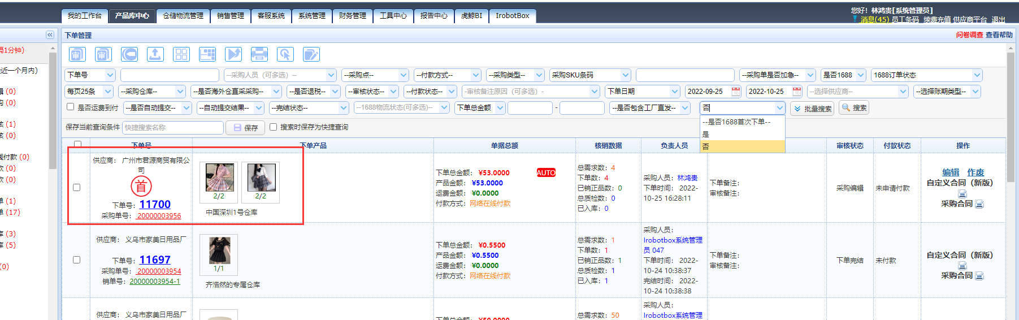Choose the highlighted 否 option in dropdown list
Image resolution: width=1019 pixels, height=320 pixels.
tap(743, 146)
